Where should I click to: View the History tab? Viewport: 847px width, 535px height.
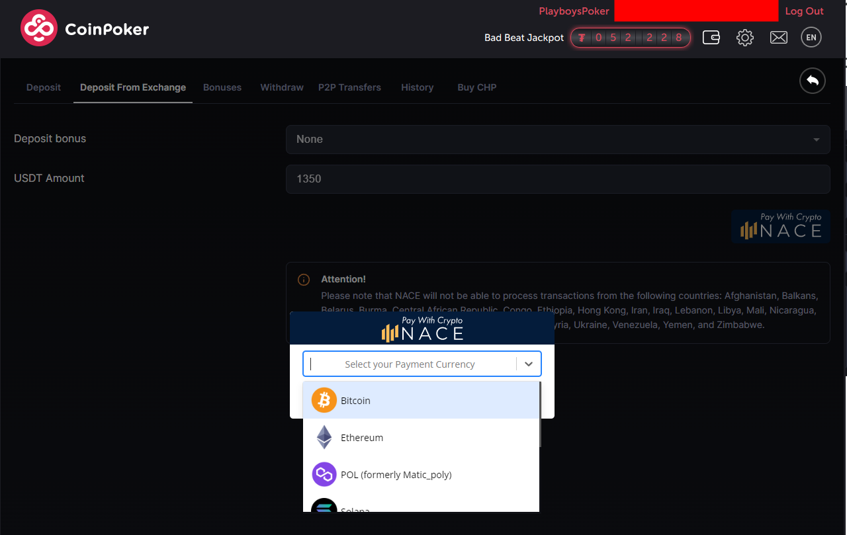click(x=417, y=87)
